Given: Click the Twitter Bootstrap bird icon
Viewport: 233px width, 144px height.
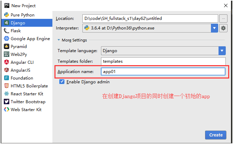Looking at the screenshot, I should click(7, 102).
